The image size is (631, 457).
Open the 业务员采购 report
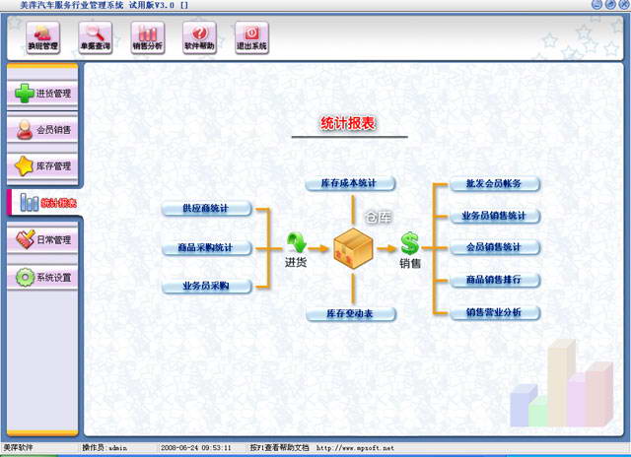point(206,287)
